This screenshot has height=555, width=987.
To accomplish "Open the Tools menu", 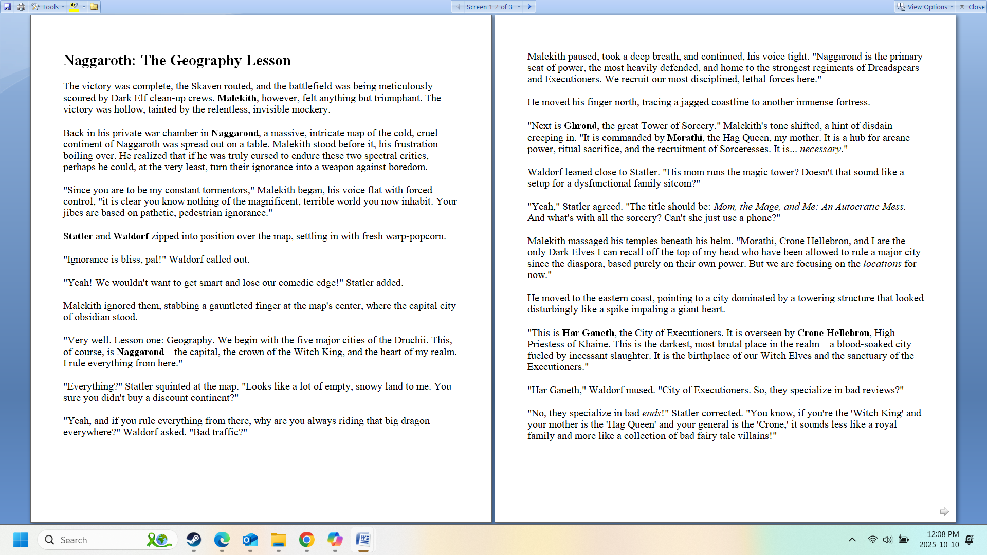I will [48, 7].
